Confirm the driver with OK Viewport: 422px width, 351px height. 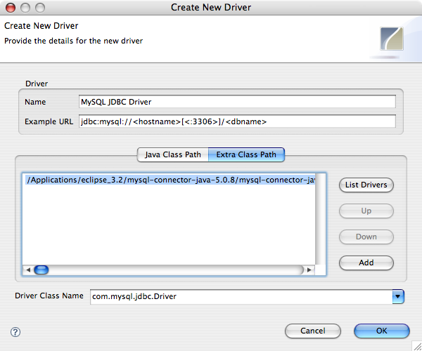(381, 331)
